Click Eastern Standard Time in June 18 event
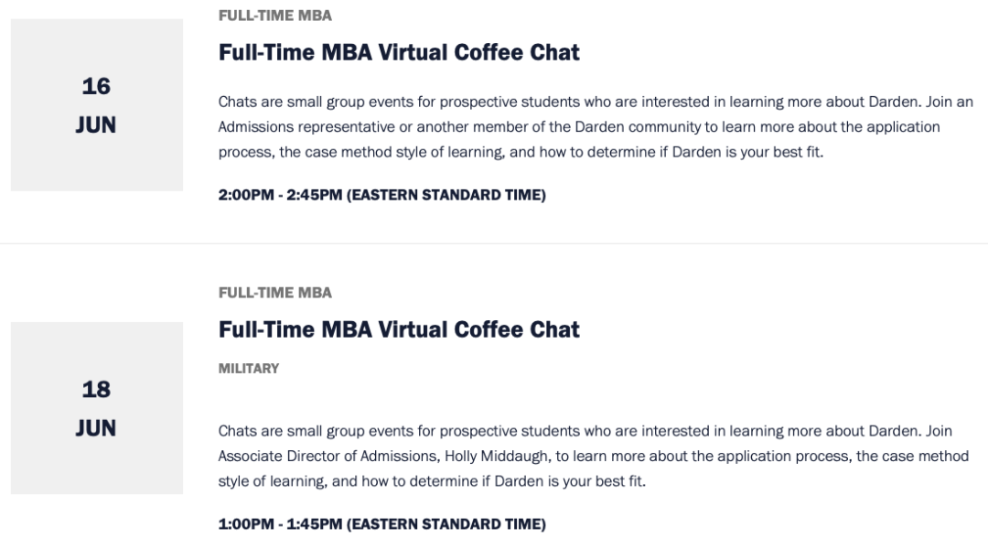 tap(446, 523)
